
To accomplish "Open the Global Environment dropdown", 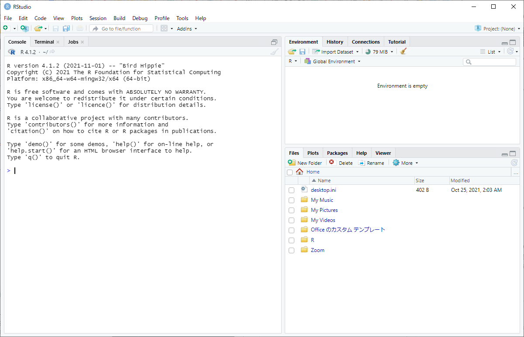I will [332, 61].
